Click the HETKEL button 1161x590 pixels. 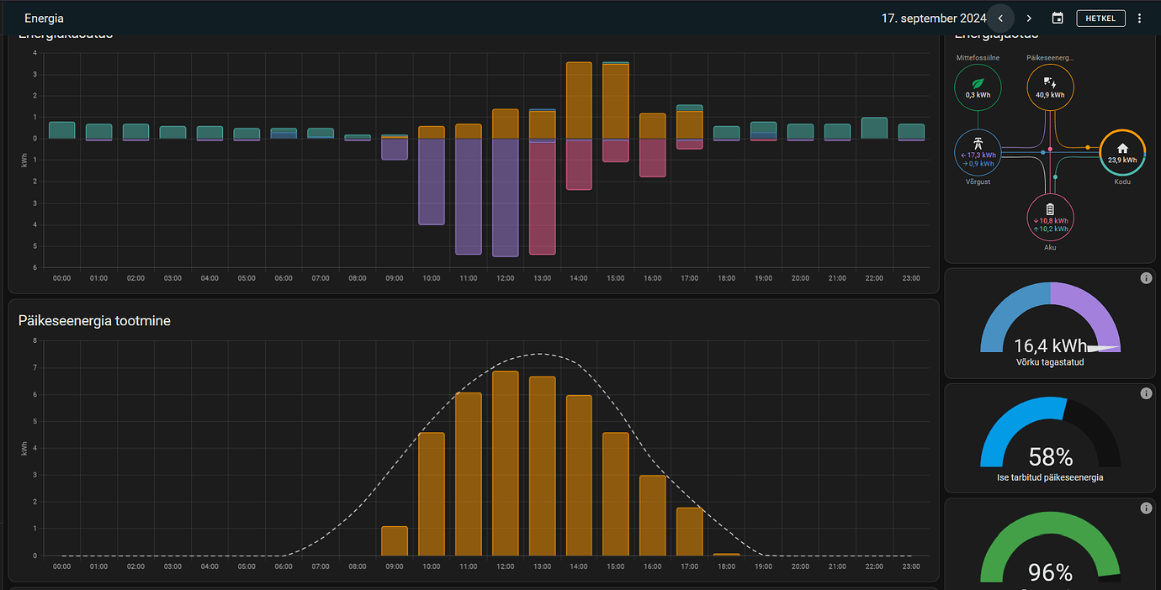click(x=1100, y=18)
